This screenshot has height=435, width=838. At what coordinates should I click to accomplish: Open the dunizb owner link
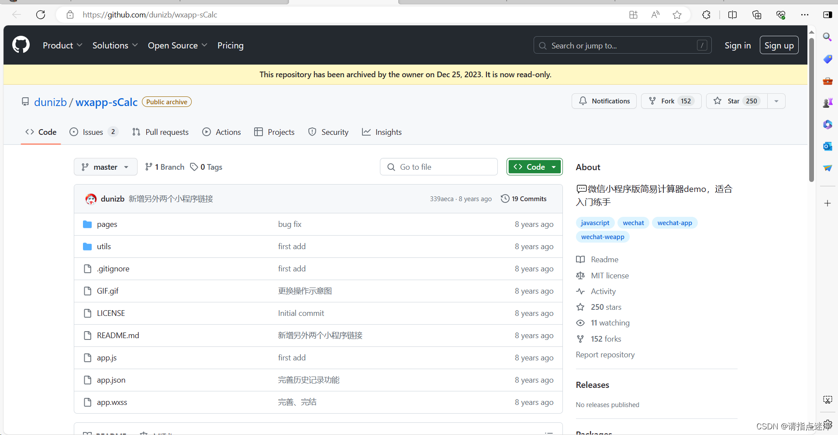coord(50,102)
